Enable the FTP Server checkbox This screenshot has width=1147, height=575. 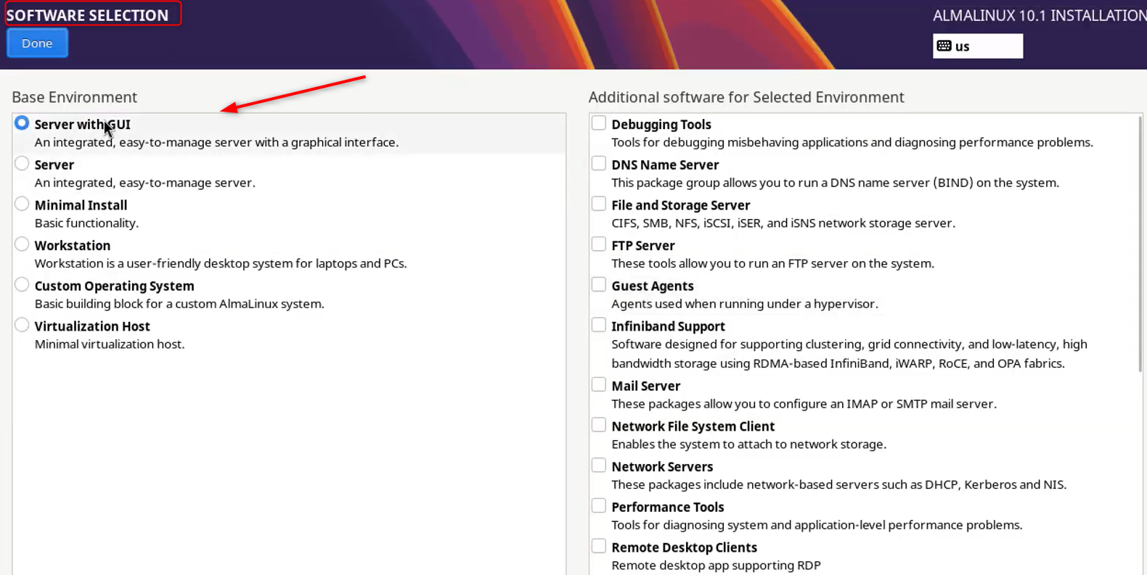599,244
